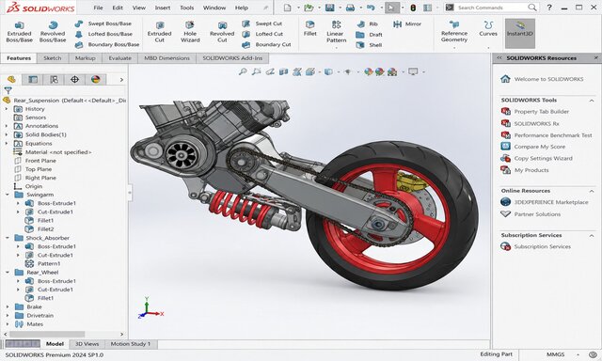Click the feature tree filter funnel icon
Viewport: 602px width, 361px height.
[x=8, y=90]
